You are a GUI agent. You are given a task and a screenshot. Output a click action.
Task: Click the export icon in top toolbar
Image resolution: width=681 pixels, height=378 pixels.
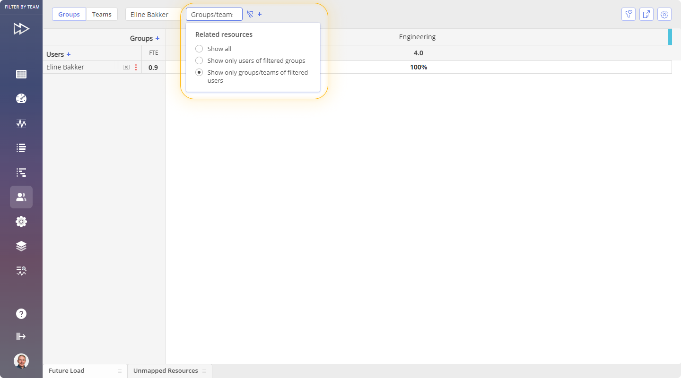pos(646,14)
